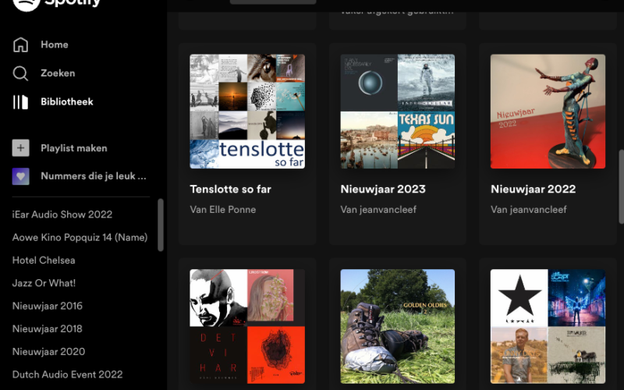Open iEar Audio Show 2022 playlist
Viewport: 624px width, 390px height.
point(62,214)
